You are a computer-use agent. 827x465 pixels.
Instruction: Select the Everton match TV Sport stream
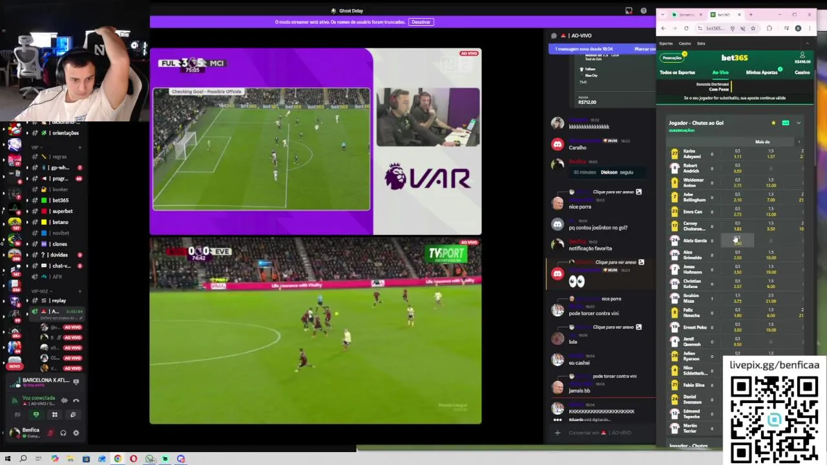315,331
